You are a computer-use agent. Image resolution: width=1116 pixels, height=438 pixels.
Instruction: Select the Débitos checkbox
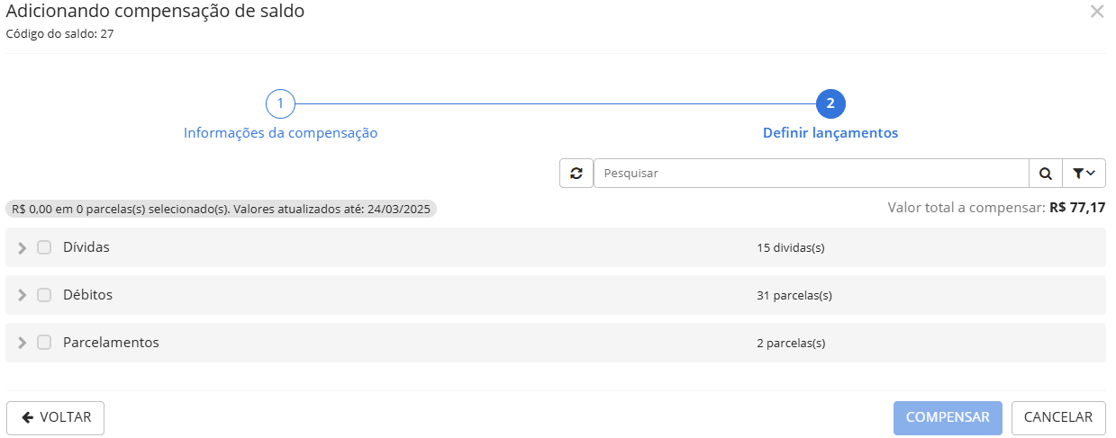tap(44, 295)
